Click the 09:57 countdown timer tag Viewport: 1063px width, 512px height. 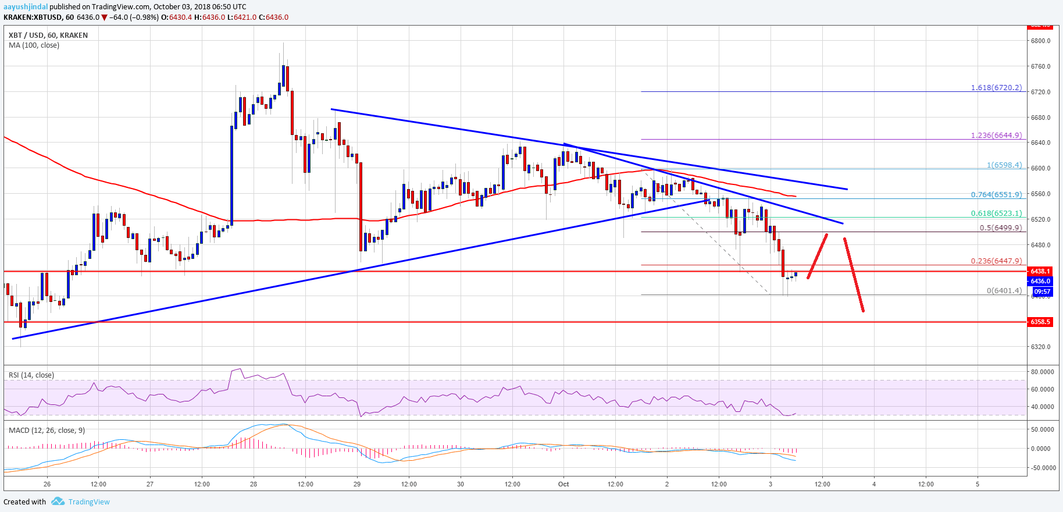click(x=1042, y=291)
